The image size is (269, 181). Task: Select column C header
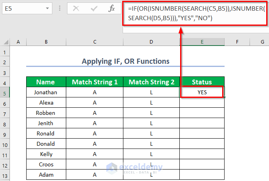(95, 42)
